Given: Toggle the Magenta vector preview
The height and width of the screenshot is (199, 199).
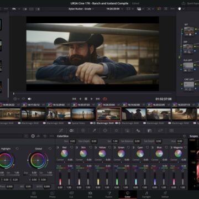Looking at the screenshot, I should point(171,148).
